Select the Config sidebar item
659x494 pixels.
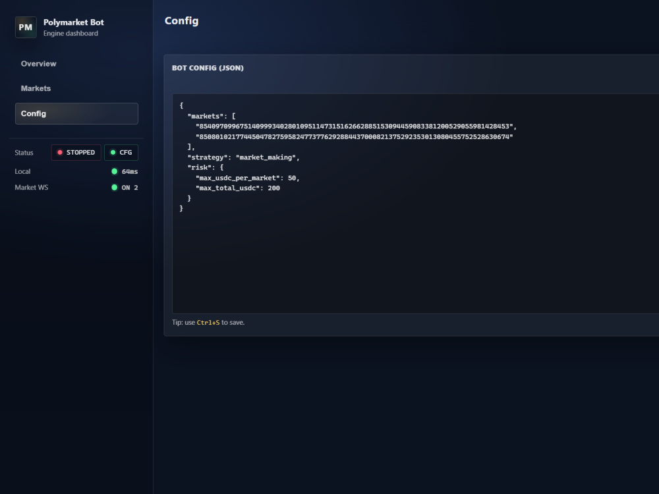click(76, 113)
